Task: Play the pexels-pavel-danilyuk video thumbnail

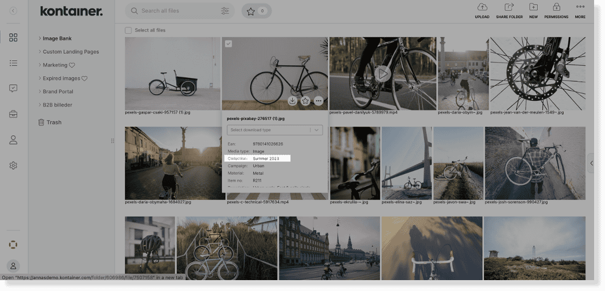Action: click(x=383, y=73)
